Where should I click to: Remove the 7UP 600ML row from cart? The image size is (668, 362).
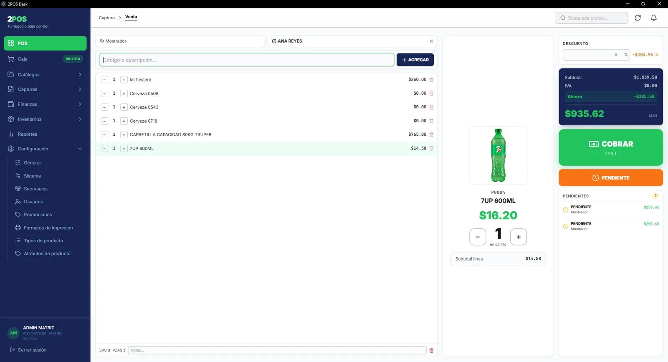click(431, 149)
